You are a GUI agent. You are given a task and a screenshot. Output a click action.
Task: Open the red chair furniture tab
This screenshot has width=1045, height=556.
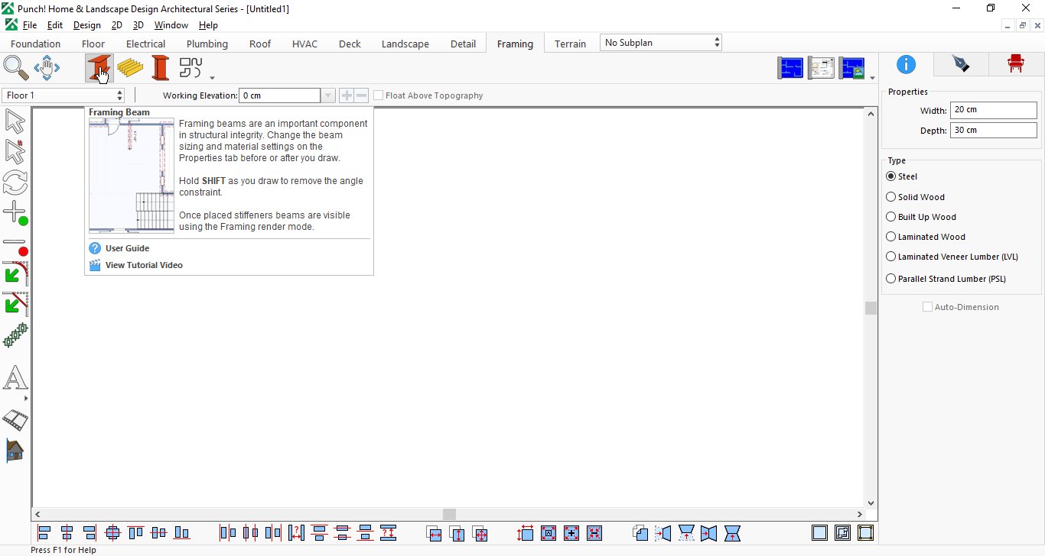click(1016, 64)
